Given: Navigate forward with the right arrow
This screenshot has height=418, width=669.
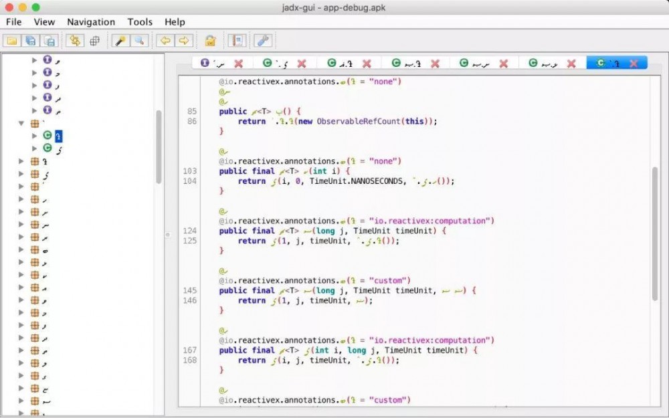Looking at the screenshot, I should tap(184, 41).
